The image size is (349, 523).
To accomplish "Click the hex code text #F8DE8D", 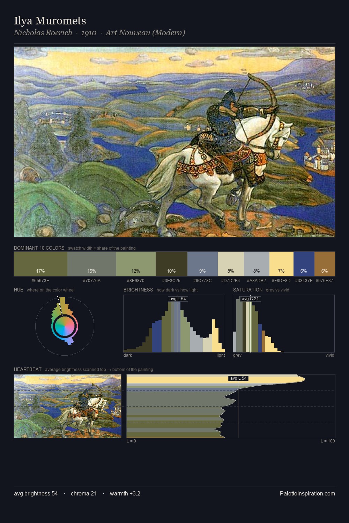I will (281, 281).
